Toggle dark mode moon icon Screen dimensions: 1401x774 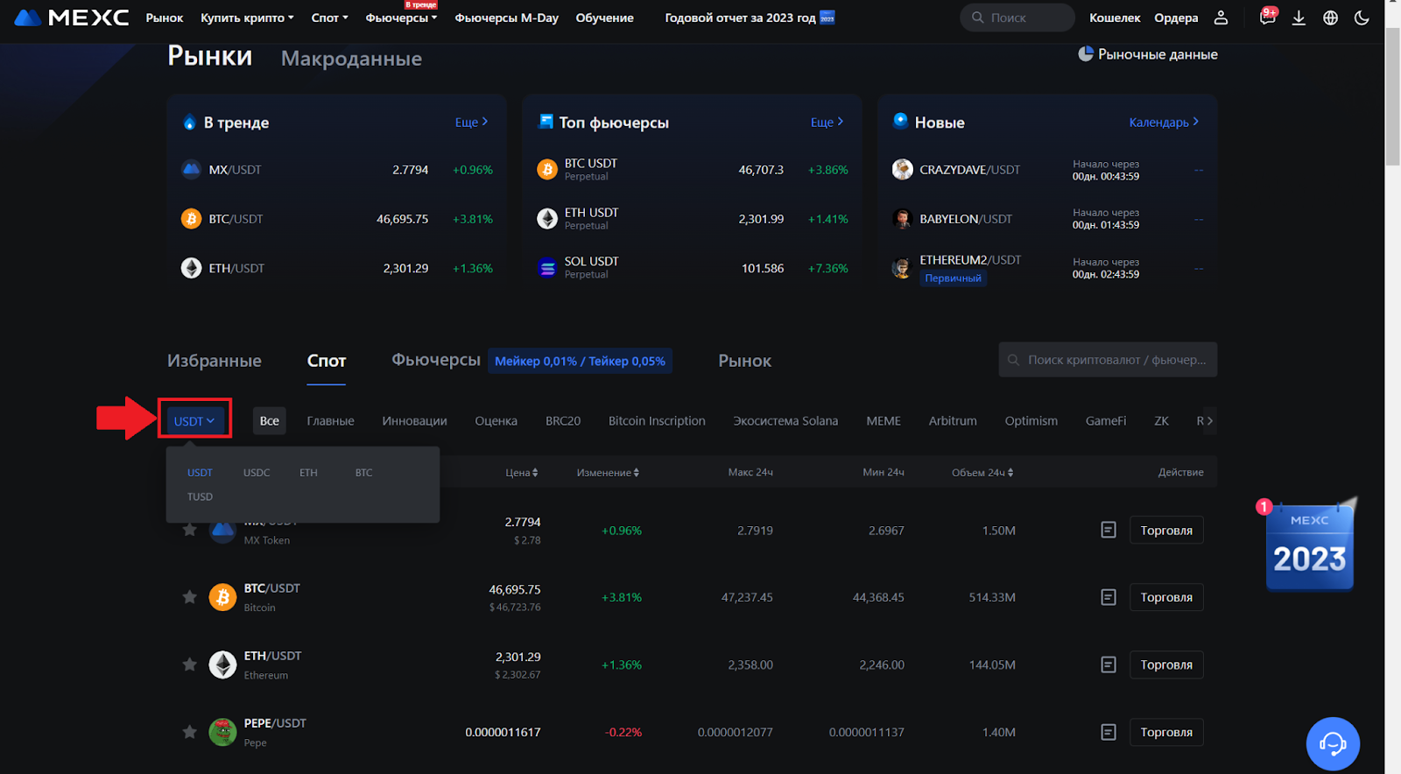[x=1362, y=18]
